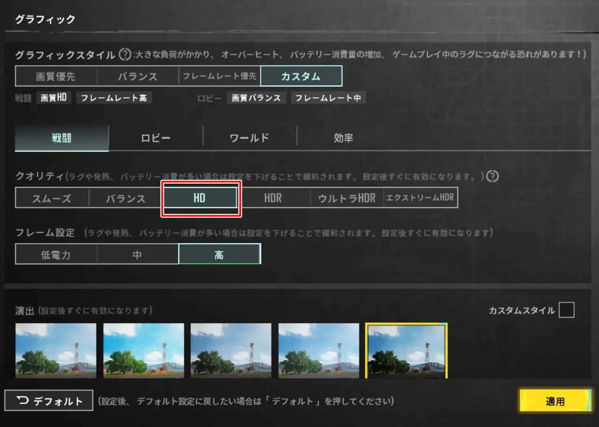The width and height of the screenshot is (599, 427).
Task: Set quality to スムーズ
Action: point(52,198)
